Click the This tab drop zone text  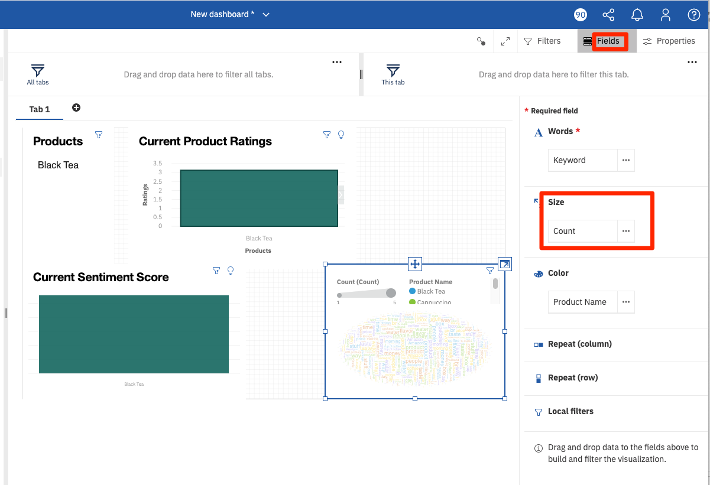(554, 74)
